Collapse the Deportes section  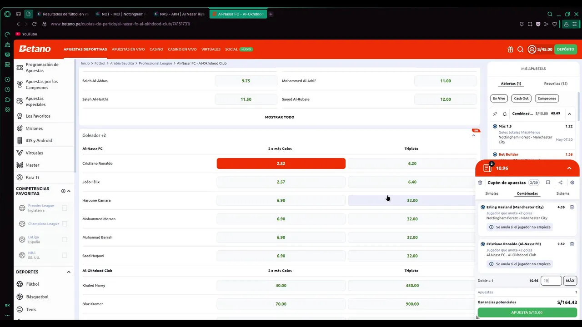(69, 272)
